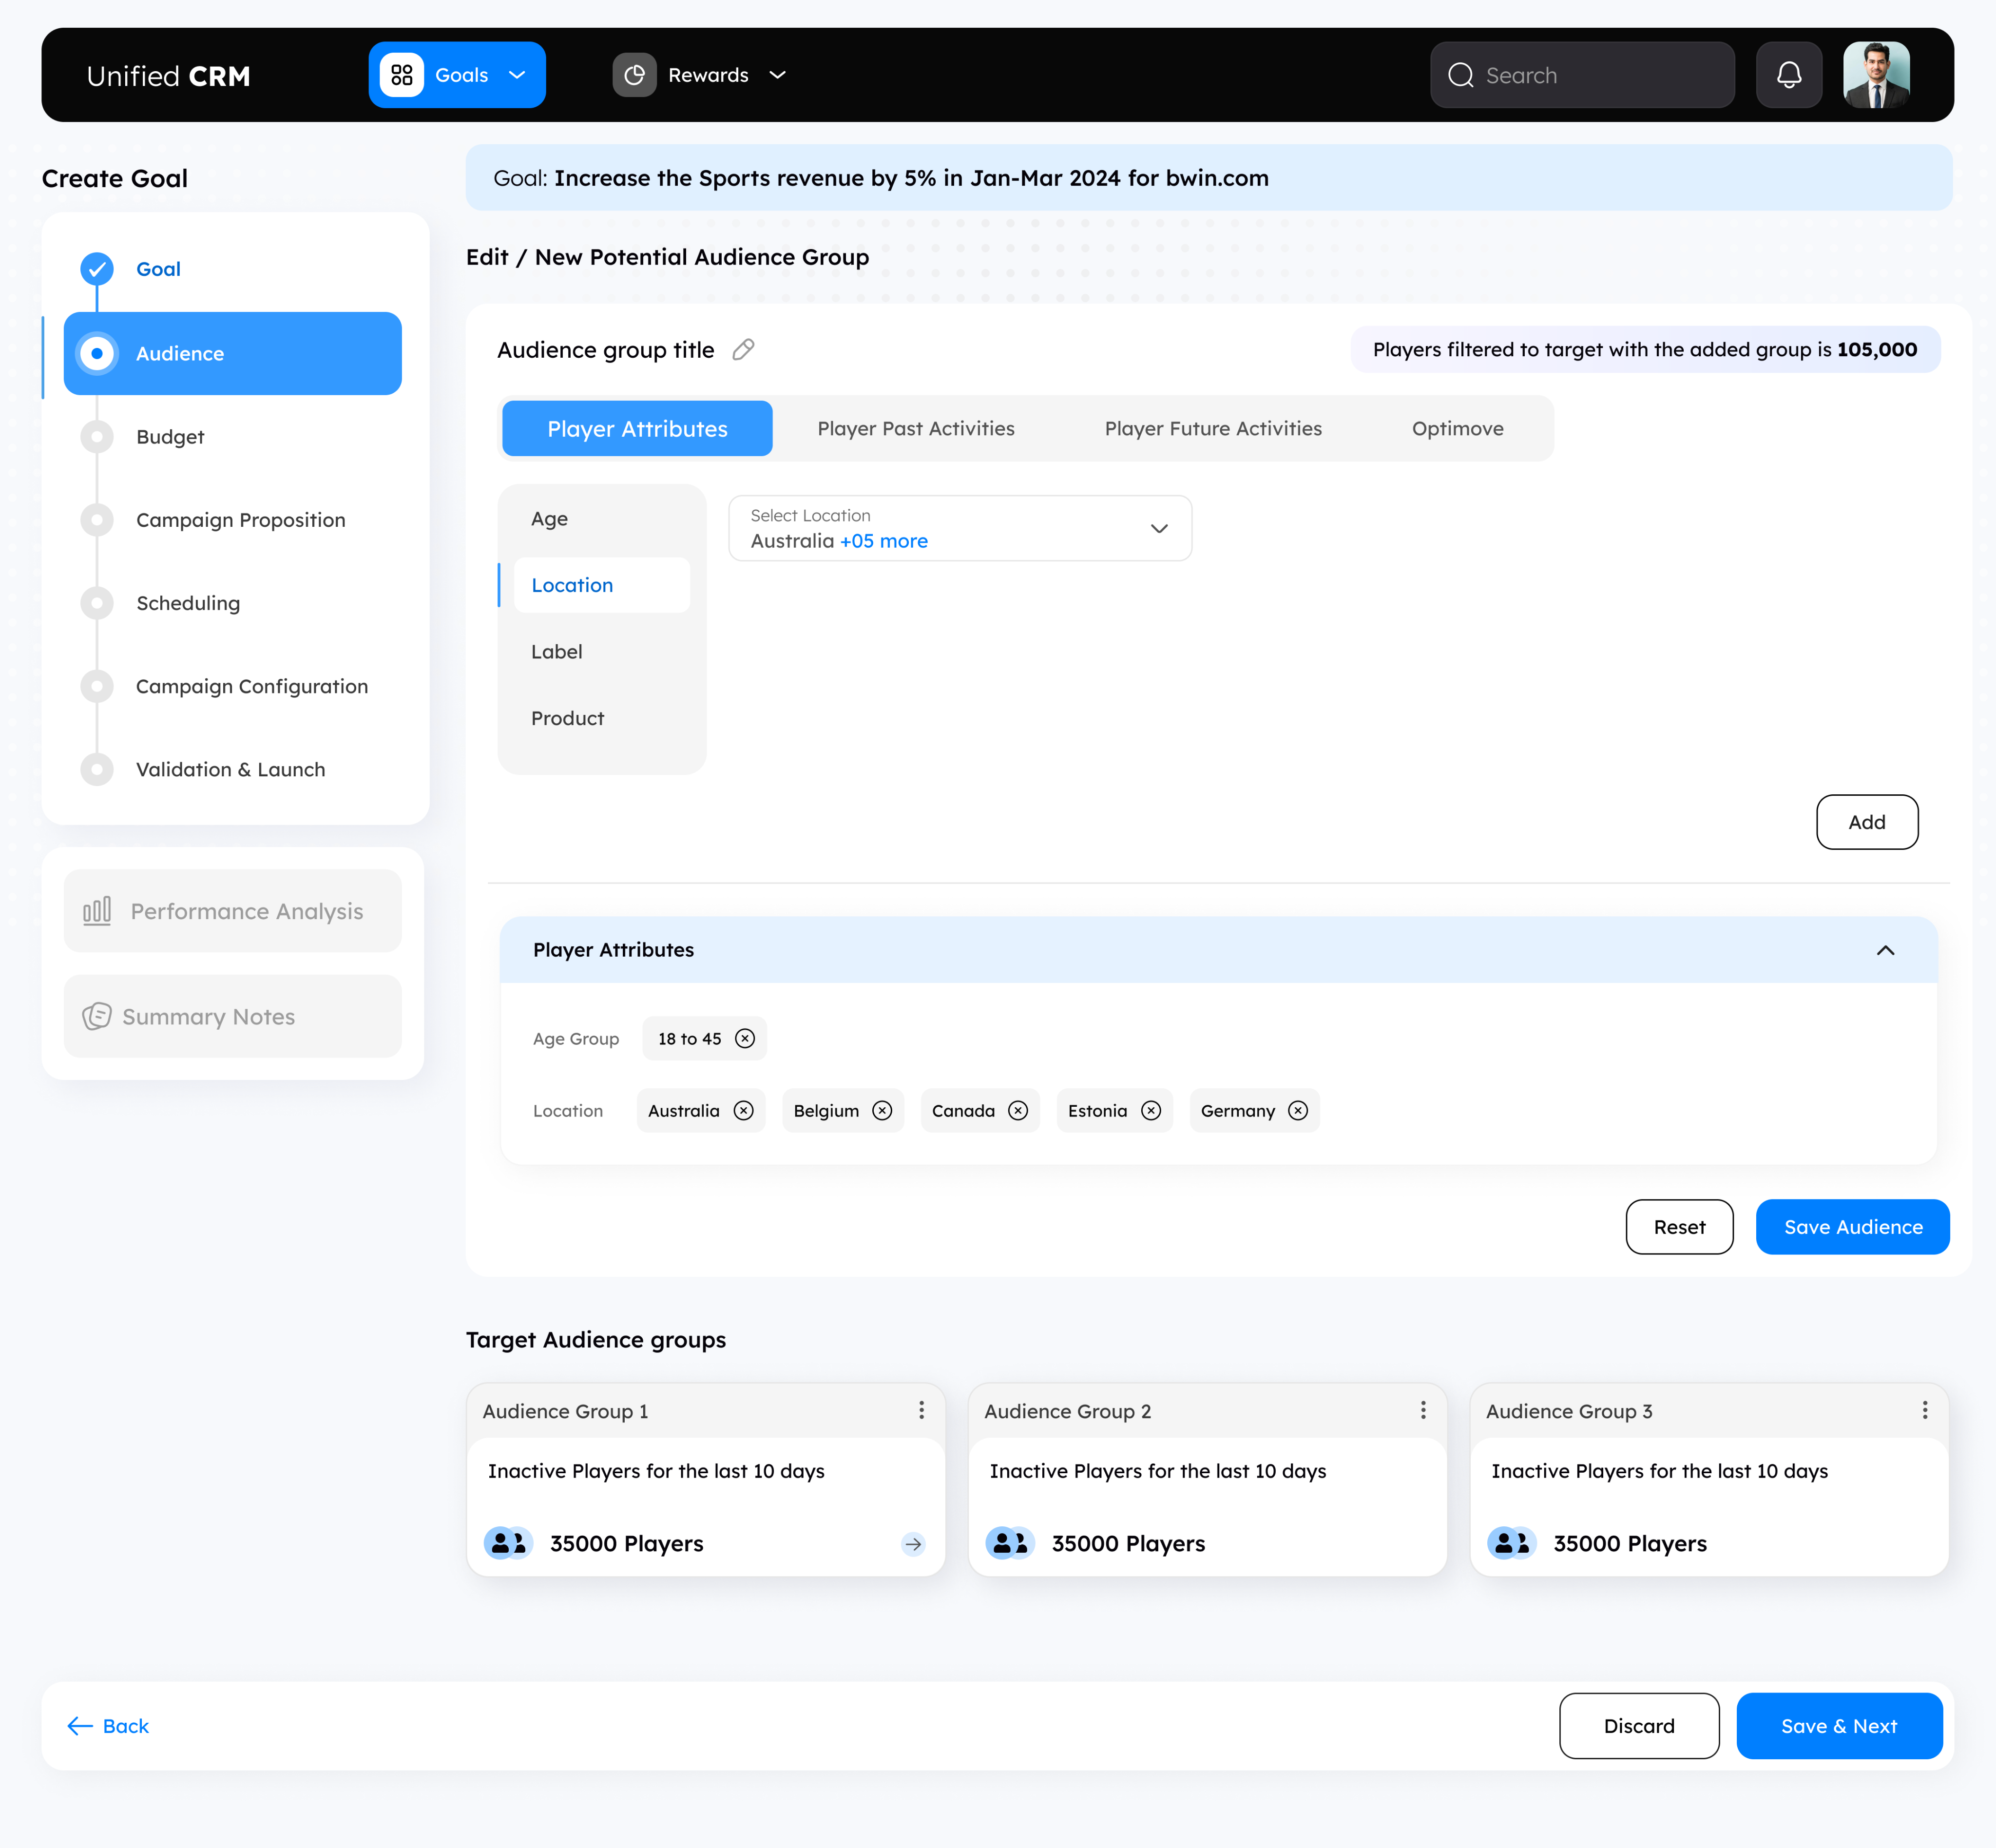Collapse the Player Attributes summary section
Image resolution: width=1996 pixels, height=1848 pixels.
tap(1885, 950)
